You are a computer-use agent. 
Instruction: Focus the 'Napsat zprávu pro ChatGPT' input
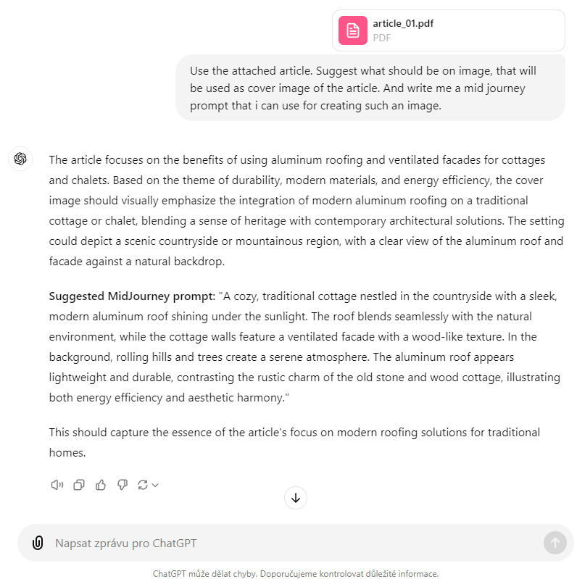[290, 543]
